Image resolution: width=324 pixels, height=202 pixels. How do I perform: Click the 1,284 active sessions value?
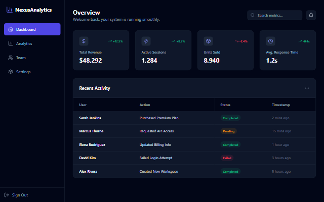149,61
